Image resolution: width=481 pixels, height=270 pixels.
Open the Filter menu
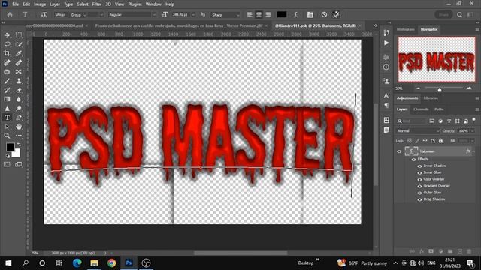click(97, 4)
